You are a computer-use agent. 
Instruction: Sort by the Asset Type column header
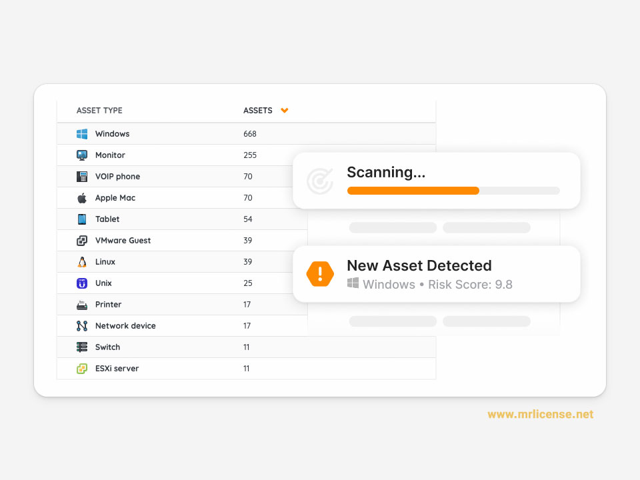pyautogui.click(x=99, y=111)
